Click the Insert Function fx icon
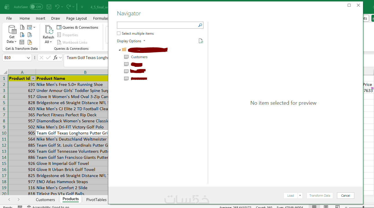This screenshot has width=374, height=208. click(x=56, y=58)
